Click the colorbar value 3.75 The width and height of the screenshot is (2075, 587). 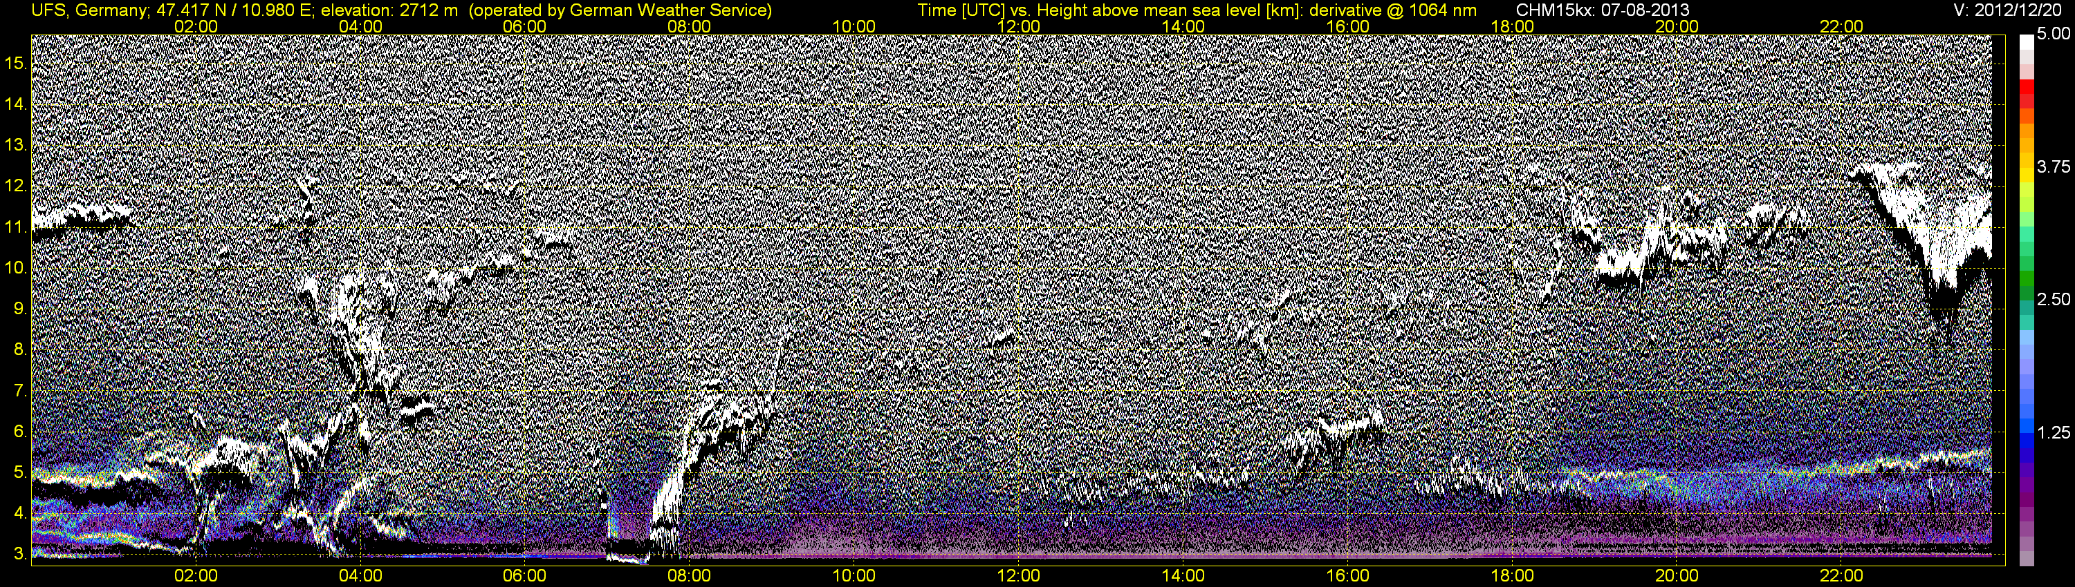(2054, 166)
